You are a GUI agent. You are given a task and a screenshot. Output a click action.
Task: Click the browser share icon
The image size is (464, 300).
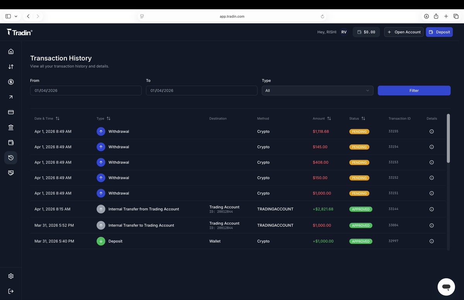(436, 16)
